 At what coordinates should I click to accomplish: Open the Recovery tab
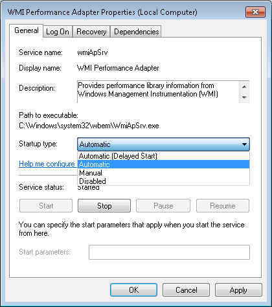coord(91,32)
